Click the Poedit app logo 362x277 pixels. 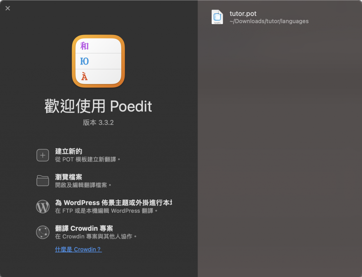pos(98,61)
